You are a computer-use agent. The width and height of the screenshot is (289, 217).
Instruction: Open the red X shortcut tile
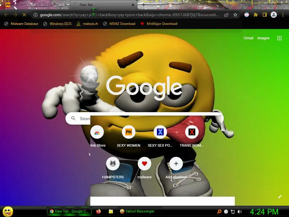192,136
